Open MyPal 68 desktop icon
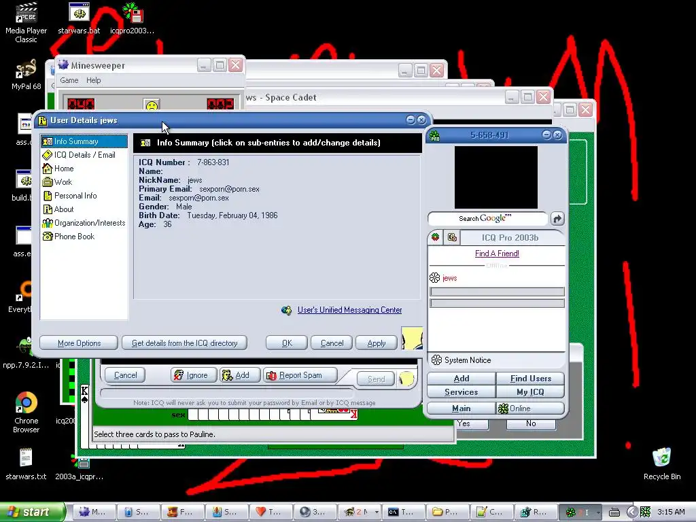Screen dimensions: 696x522 pyautogui.click(x=27, y=75)
